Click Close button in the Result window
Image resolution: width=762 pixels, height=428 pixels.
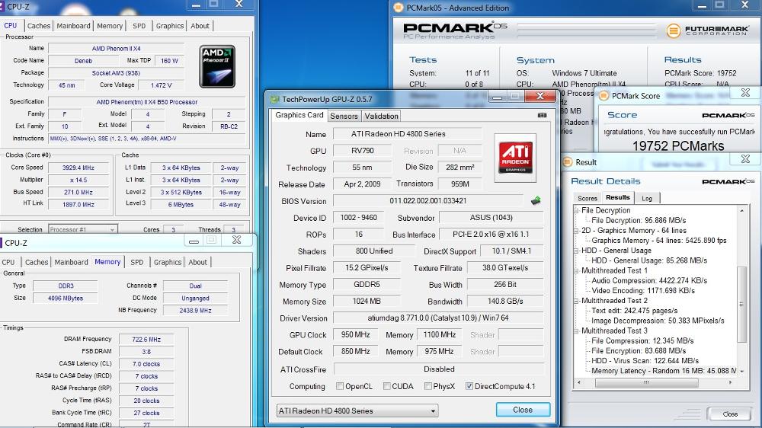(730, 414)
